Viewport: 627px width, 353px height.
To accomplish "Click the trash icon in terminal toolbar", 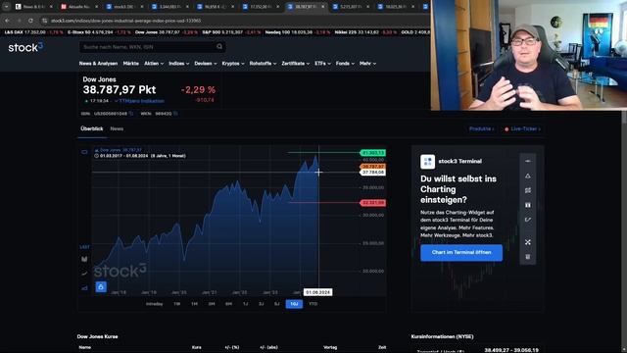I will click(x=528, y=257).
